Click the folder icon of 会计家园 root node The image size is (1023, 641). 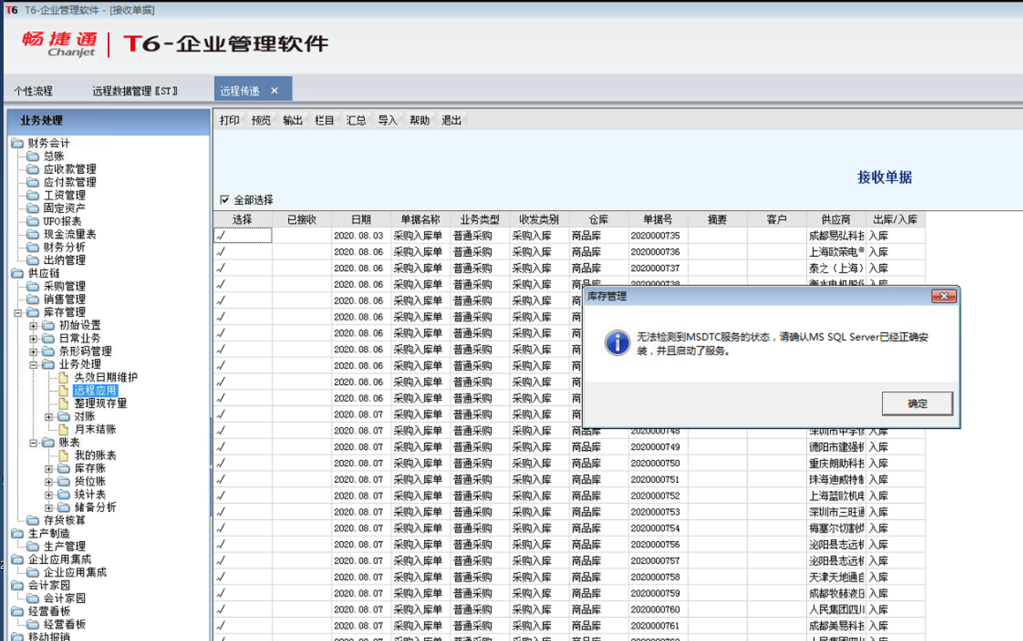click(18, 585)
